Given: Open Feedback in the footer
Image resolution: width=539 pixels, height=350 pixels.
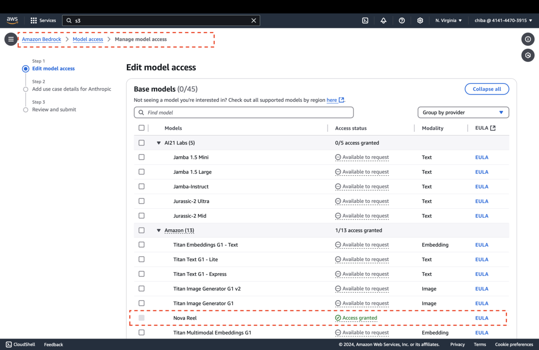Looking at the screenshot, I should coord(53,345).
